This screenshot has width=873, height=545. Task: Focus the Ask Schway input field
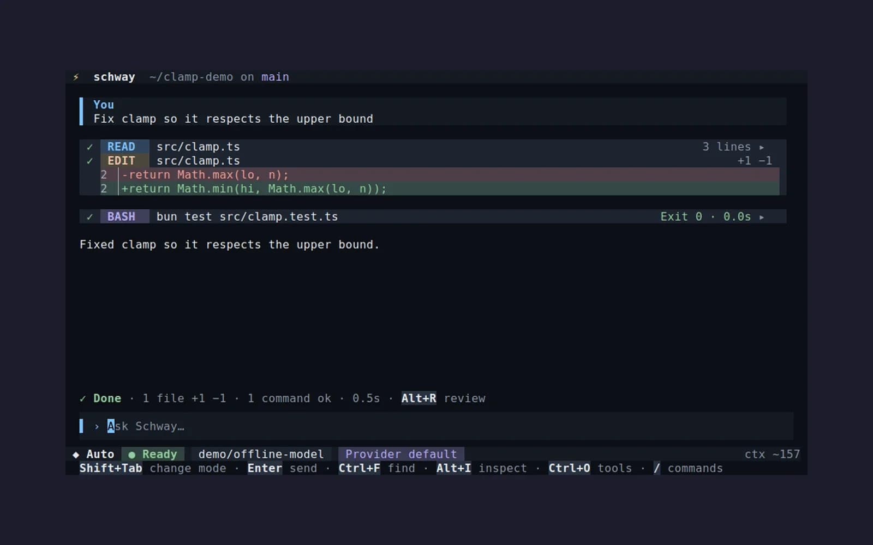(x=436, y=426)
